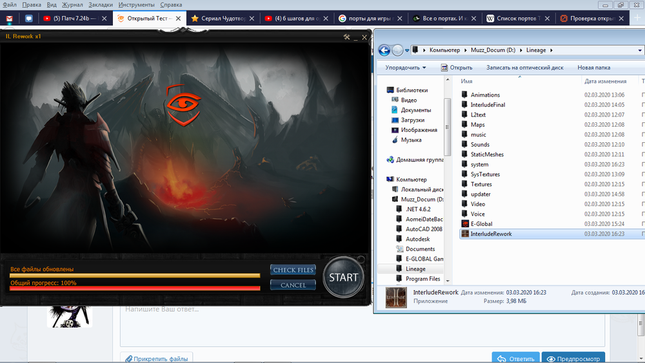This screenshot has width=645, height=363.
Task: Click the CHECK FILES button
Action: click(293, 270)
